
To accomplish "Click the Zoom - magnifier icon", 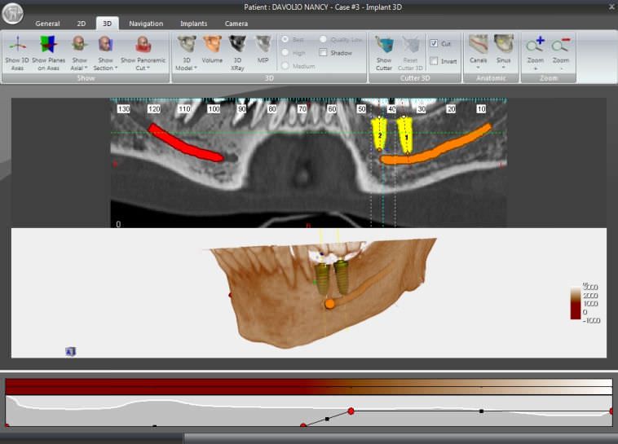I will coord(560,45).
